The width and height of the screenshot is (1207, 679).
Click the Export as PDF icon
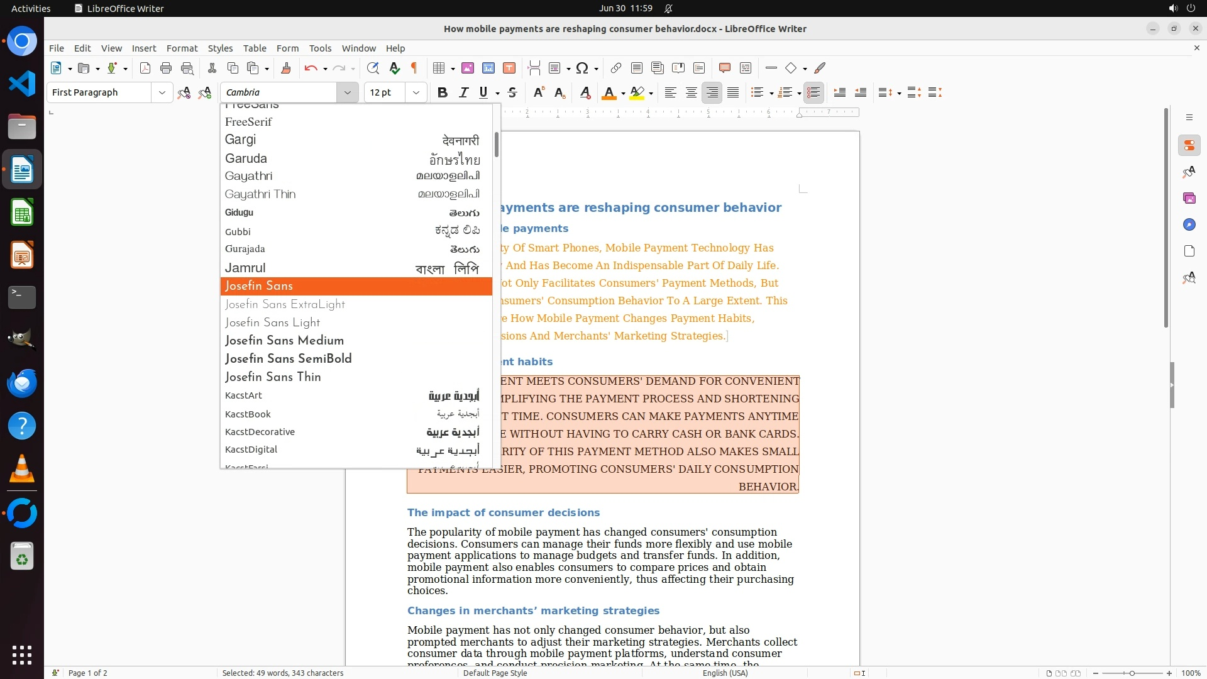(145, 68)
